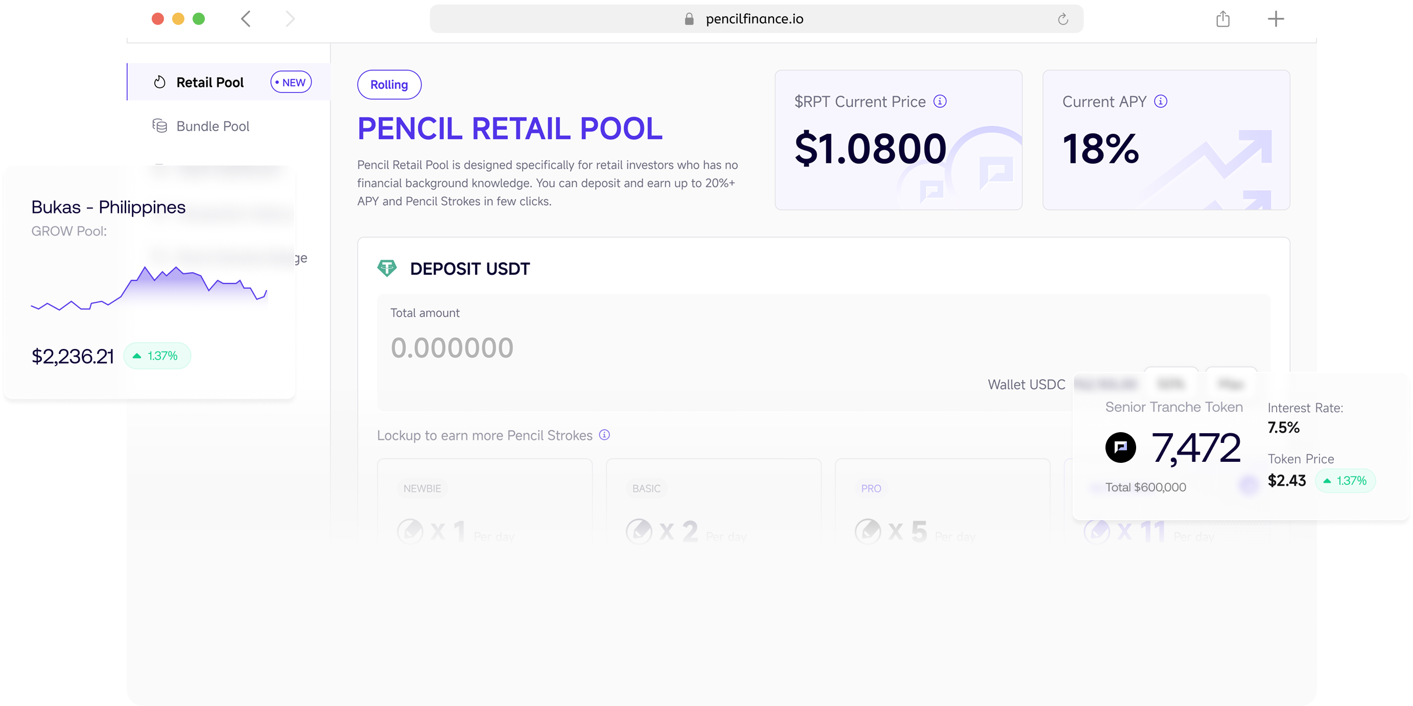Click the Retail Pool flame icon
Image resolution: width=1413 pixels, height=706 pixels.
pyautogui.click(x=159, y=82)
